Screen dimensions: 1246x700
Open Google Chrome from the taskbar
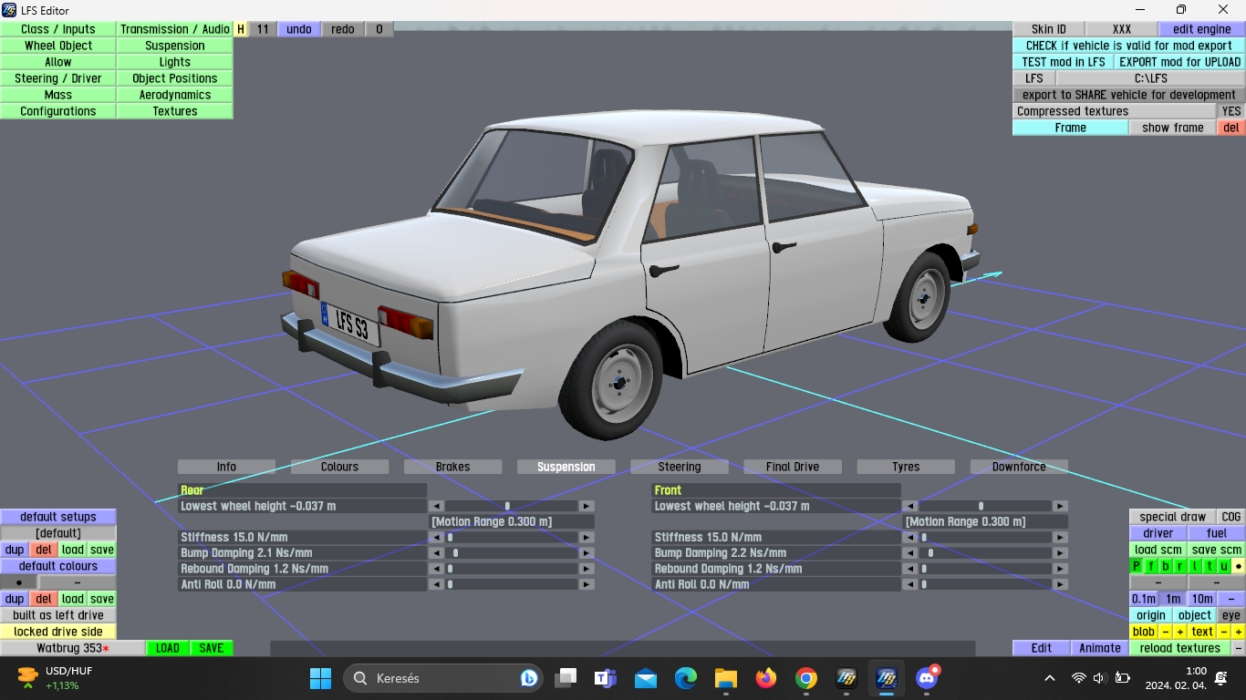(x=805, y=678)
